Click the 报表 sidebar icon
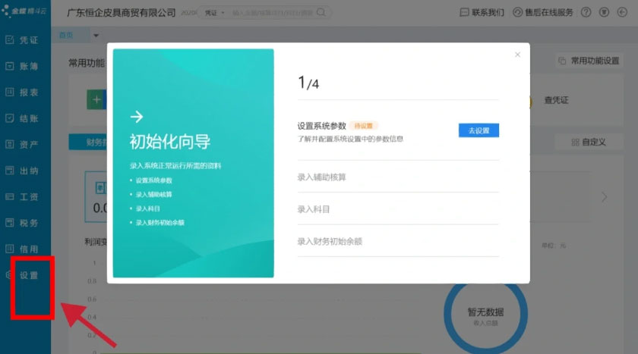Image resolution: width=638 pixels, height=354 pixels. (x=10, y=92)
